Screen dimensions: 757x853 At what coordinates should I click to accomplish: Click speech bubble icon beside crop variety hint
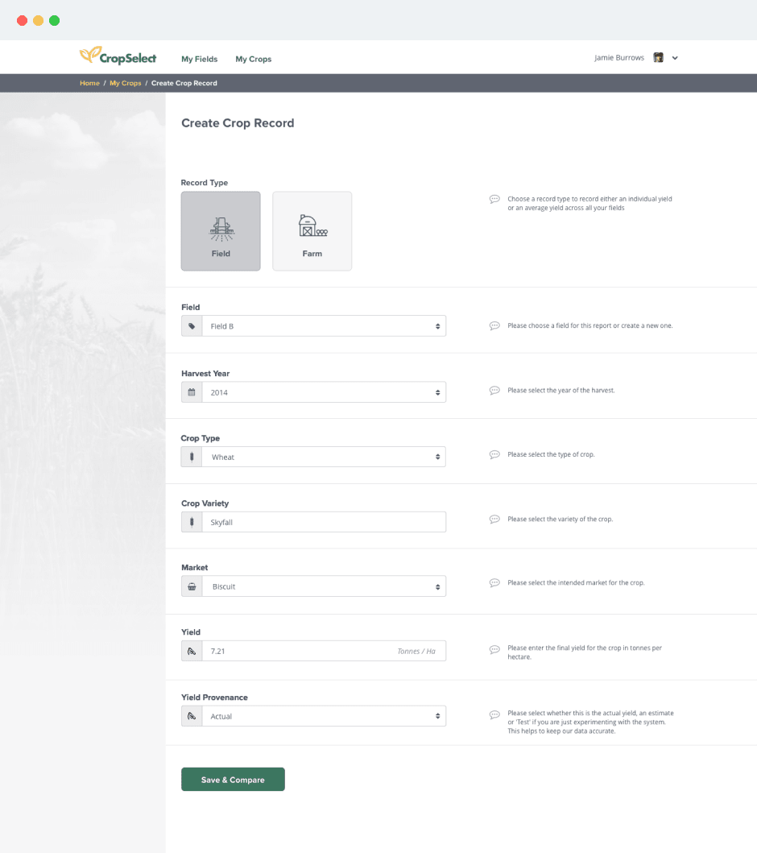(x=494, y=520)
